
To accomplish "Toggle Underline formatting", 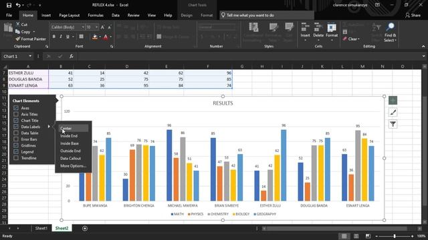I will tap(68, 37).
